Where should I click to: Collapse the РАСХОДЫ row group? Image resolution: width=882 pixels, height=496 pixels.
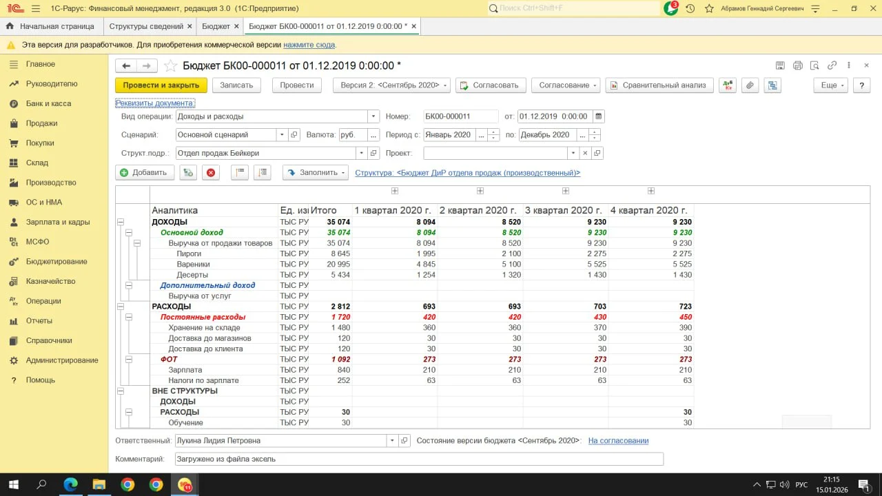121,307
